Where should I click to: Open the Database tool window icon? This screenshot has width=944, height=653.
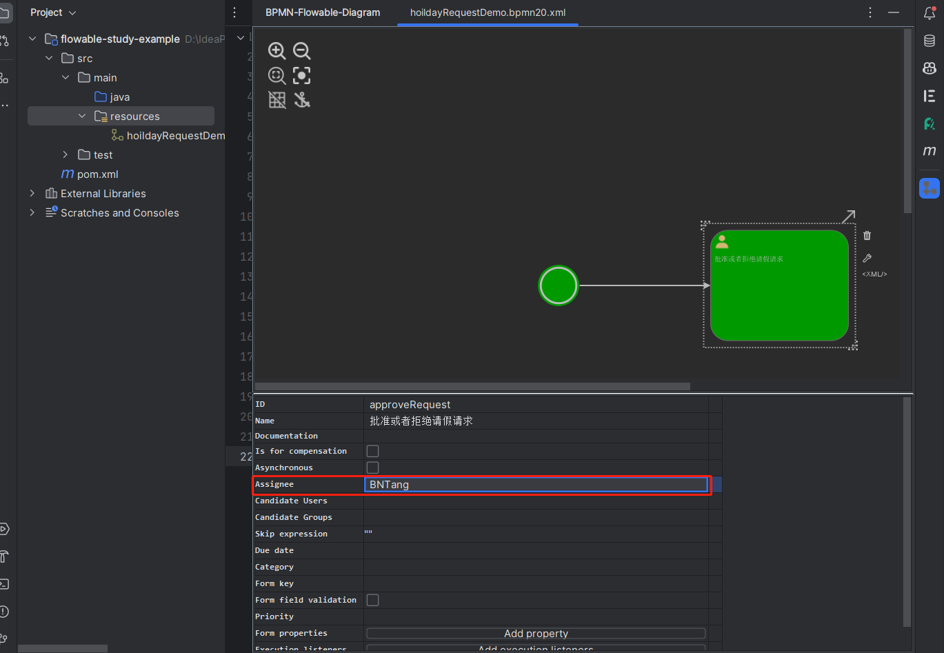coord(930,41)
